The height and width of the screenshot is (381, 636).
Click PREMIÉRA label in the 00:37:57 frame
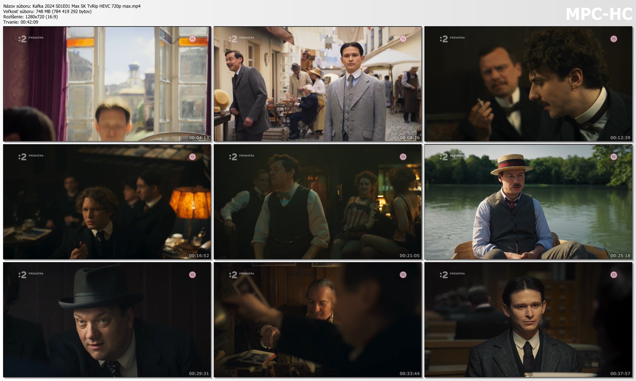point(457,274)
